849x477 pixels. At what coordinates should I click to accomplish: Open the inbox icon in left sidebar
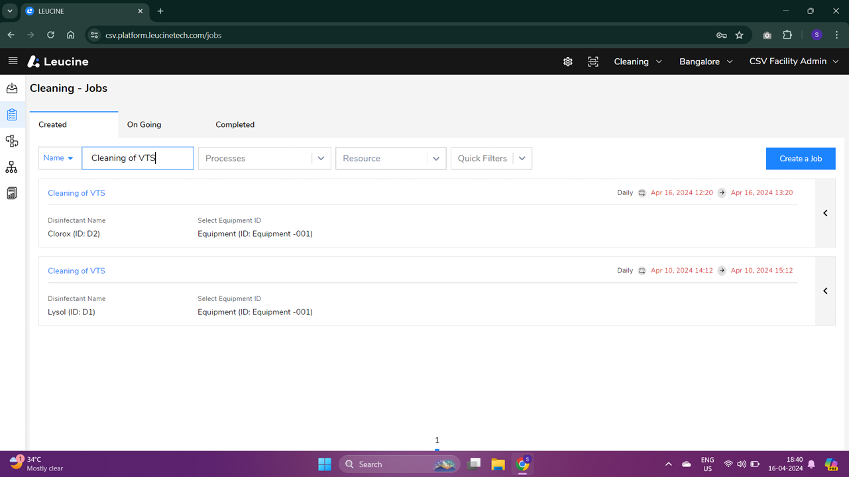click(x=12, y=88)
